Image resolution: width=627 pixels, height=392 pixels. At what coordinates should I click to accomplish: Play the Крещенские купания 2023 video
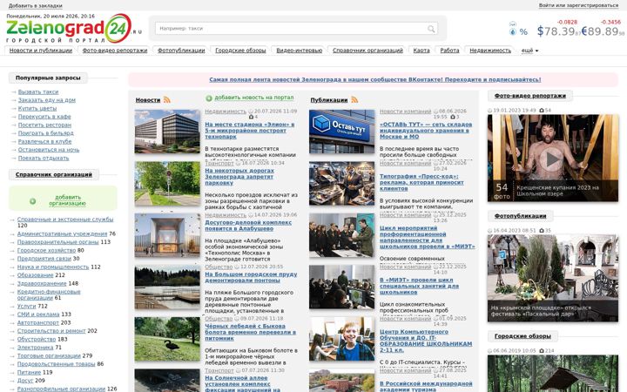click(x=553, y=159)
